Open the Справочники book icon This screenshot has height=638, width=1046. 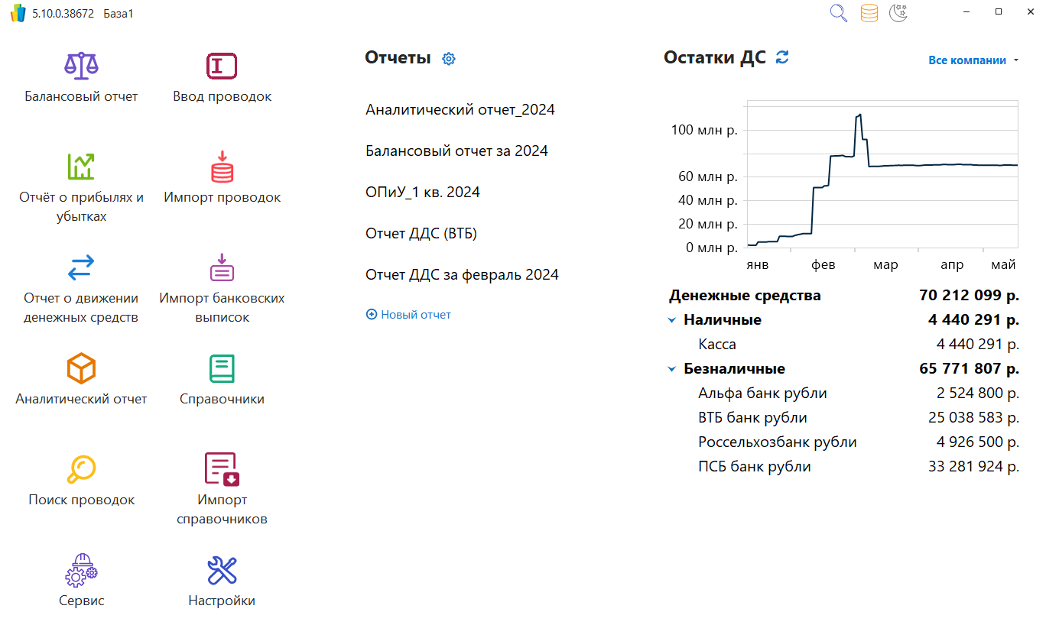[x=222, y=368]
